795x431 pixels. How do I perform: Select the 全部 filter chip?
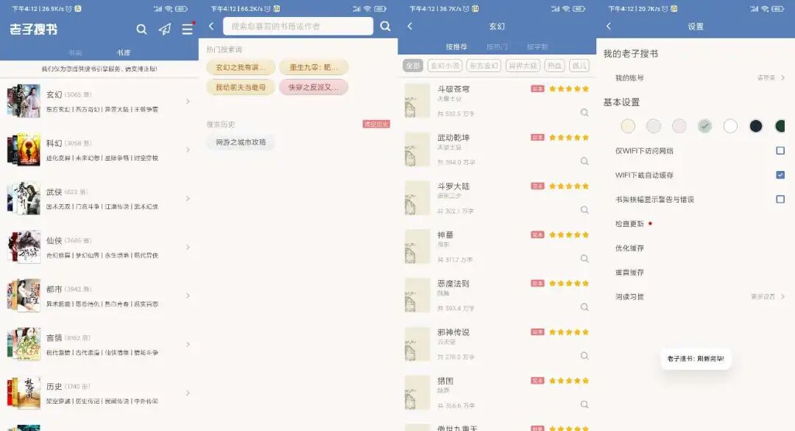click(x=413, y=66)
